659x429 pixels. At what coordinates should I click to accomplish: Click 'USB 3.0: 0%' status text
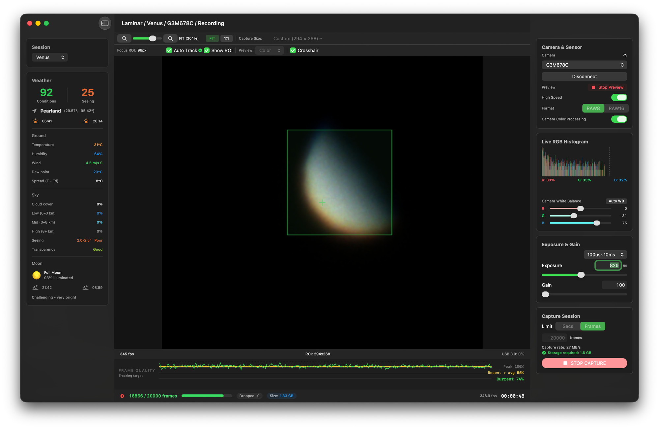[513, 354]
